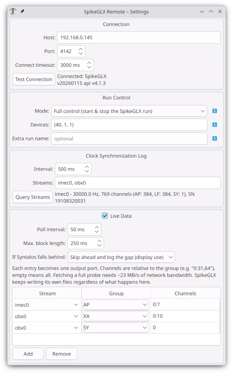Open the stream dropdown in the SY row
This screenshot has height=374, width=233.
tap(47, 327)
